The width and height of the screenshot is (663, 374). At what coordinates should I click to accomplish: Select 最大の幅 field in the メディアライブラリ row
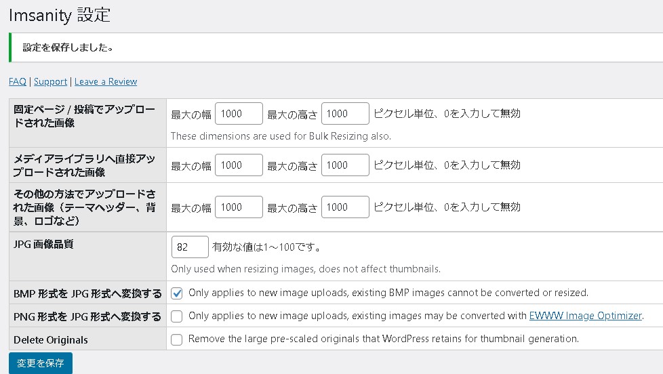click(x=239, y=165)
